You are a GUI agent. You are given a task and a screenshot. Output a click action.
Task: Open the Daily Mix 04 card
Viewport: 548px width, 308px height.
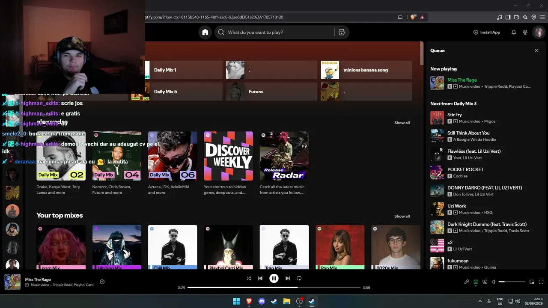click(117, 163)
